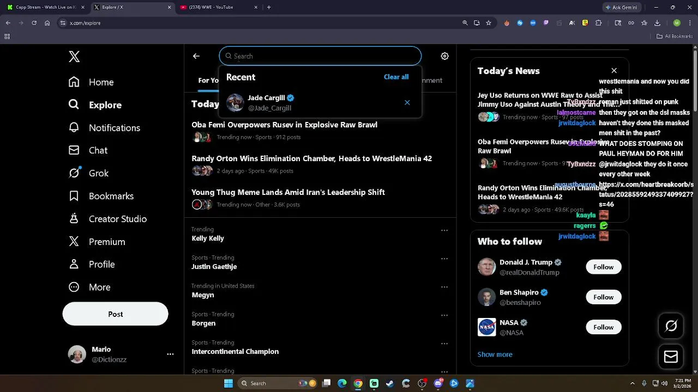Screen dimensions: 698x392
Task: Bookmark this page with star icon
Action: 489,23
